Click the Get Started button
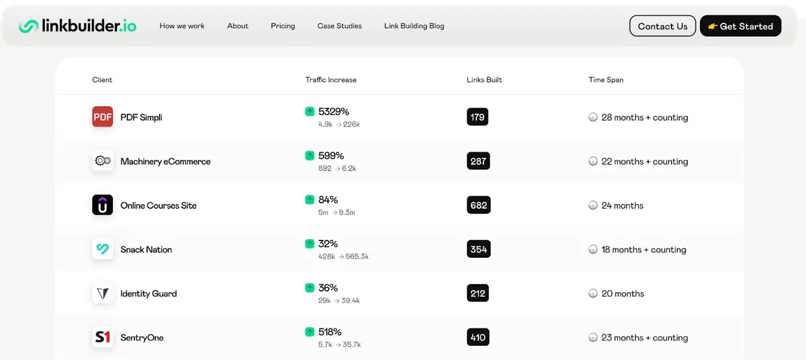 coord(741,26)
